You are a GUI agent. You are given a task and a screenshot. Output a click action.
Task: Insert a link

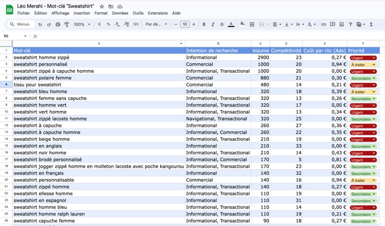324,24
